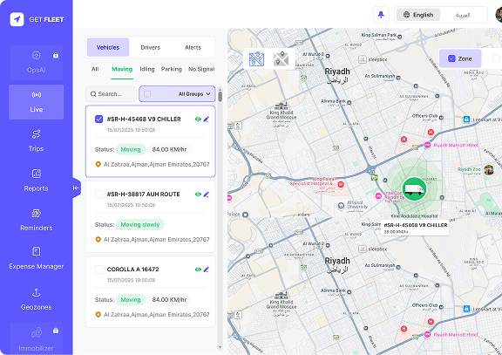Click the location pin of the COROLLA address

pos(98,315)
